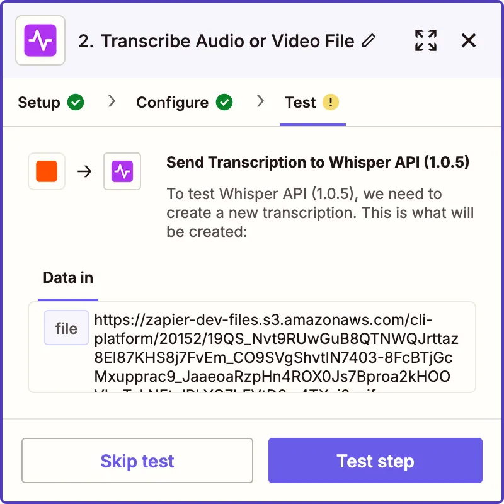
Task: Click the purple Whisper action icon beside the arrow
Action: pyautogui.click(x=122, y=171)
